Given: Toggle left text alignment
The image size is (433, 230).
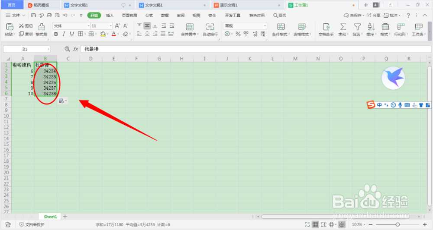Looking at the screenshot, I should tap(139, 34).
